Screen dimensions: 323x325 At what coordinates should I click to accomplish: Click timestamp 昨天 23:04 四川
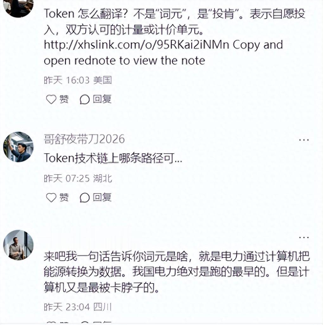coord(78,307)
